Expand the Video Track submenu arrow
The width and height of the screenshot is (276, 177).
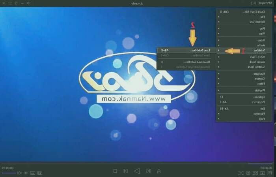click(x=218, y=57)
